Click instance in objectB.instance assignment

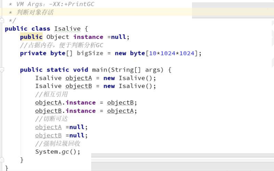coord(81,110)
